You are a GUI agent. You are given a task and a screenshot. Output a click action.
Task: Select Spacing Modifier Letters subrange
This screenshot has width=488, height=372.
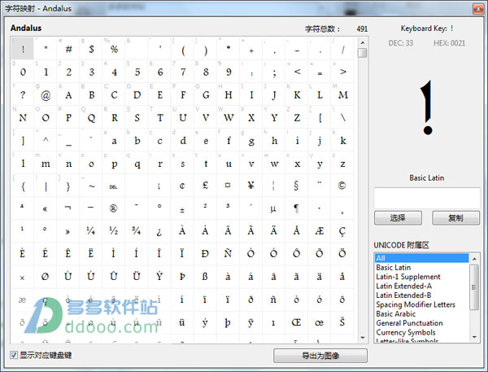click(421, 304)
